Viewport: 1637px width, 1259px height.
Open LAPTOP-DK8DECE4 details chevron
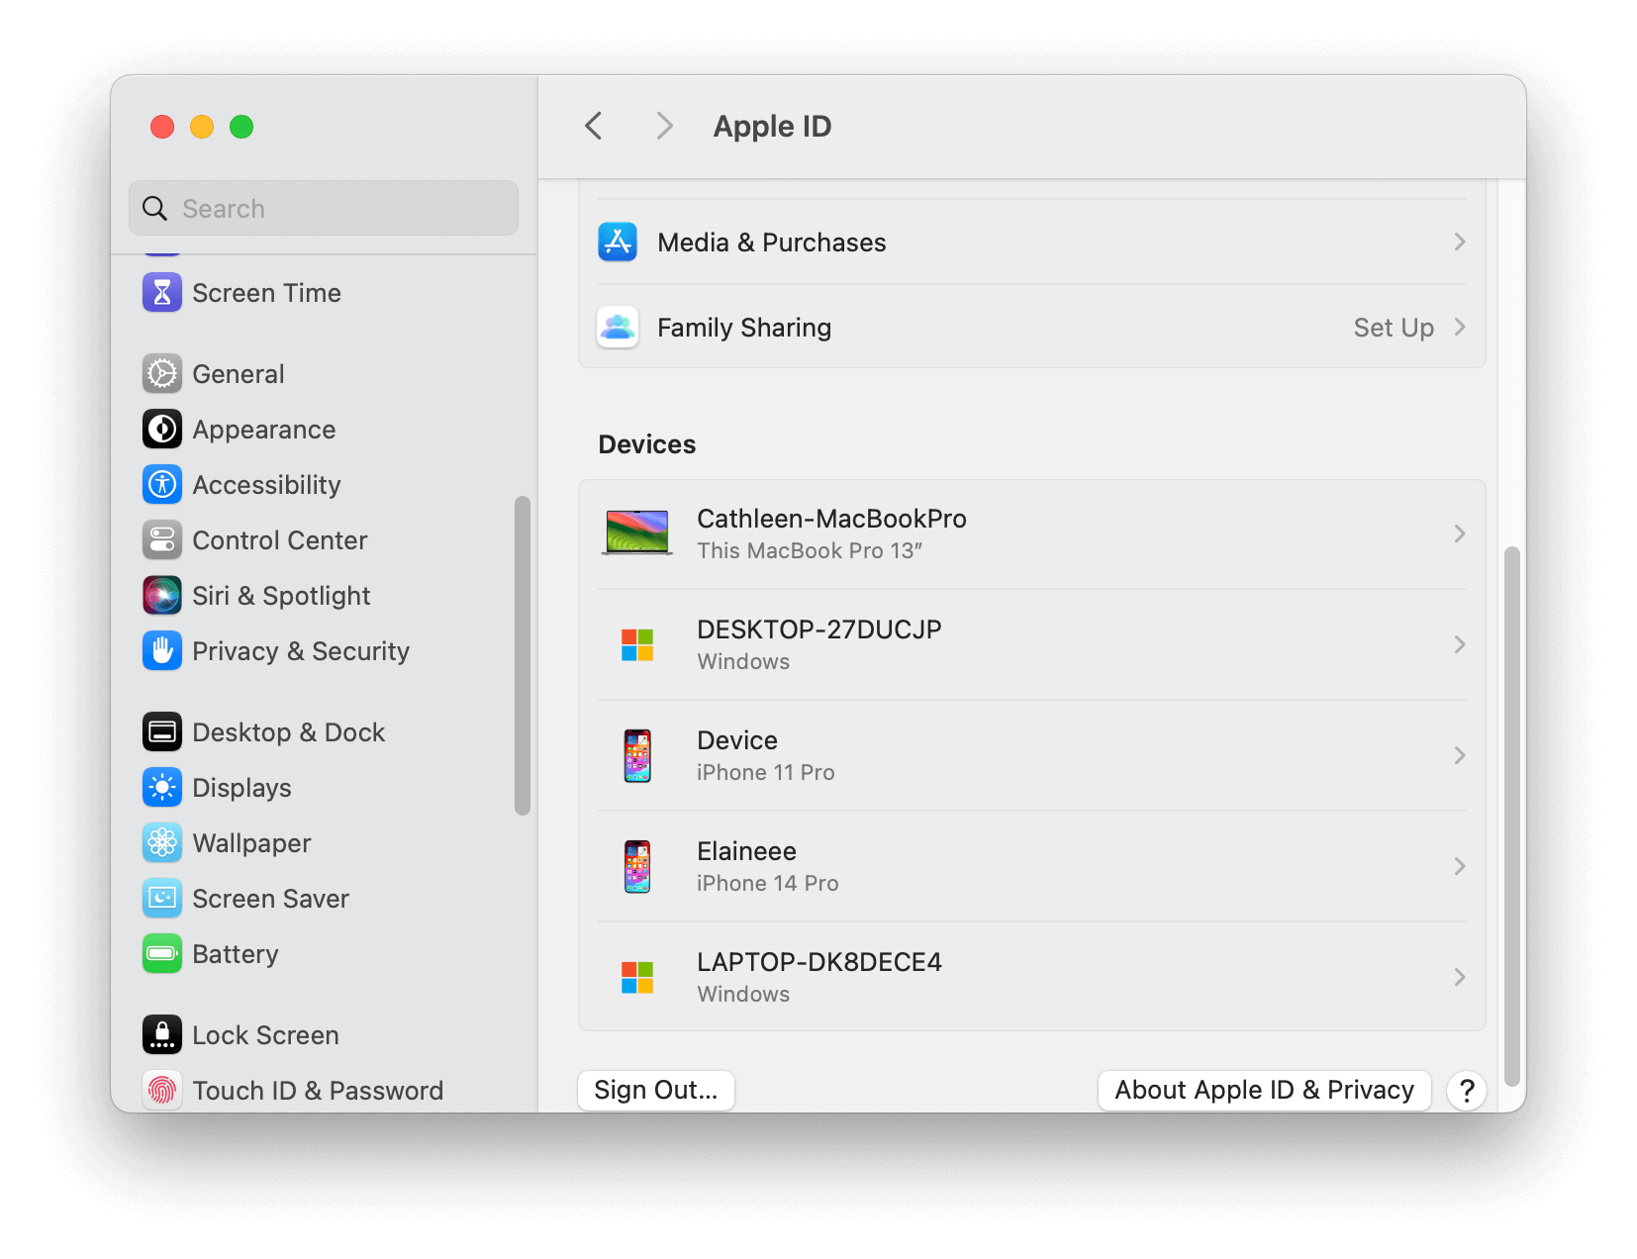click(1459, 978)
